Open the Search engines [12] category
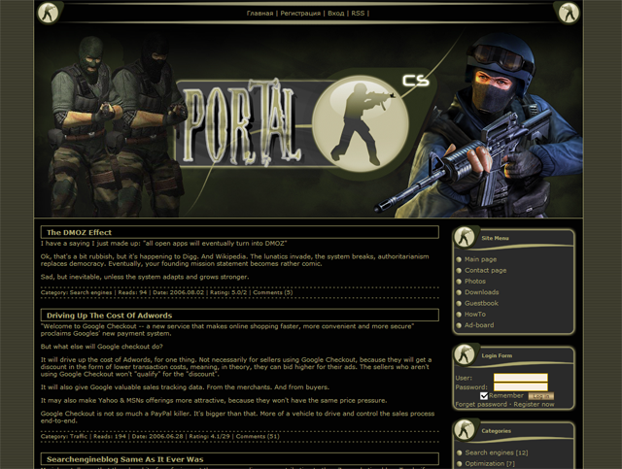This screenshot has height=469, width=622. point(497,452)
